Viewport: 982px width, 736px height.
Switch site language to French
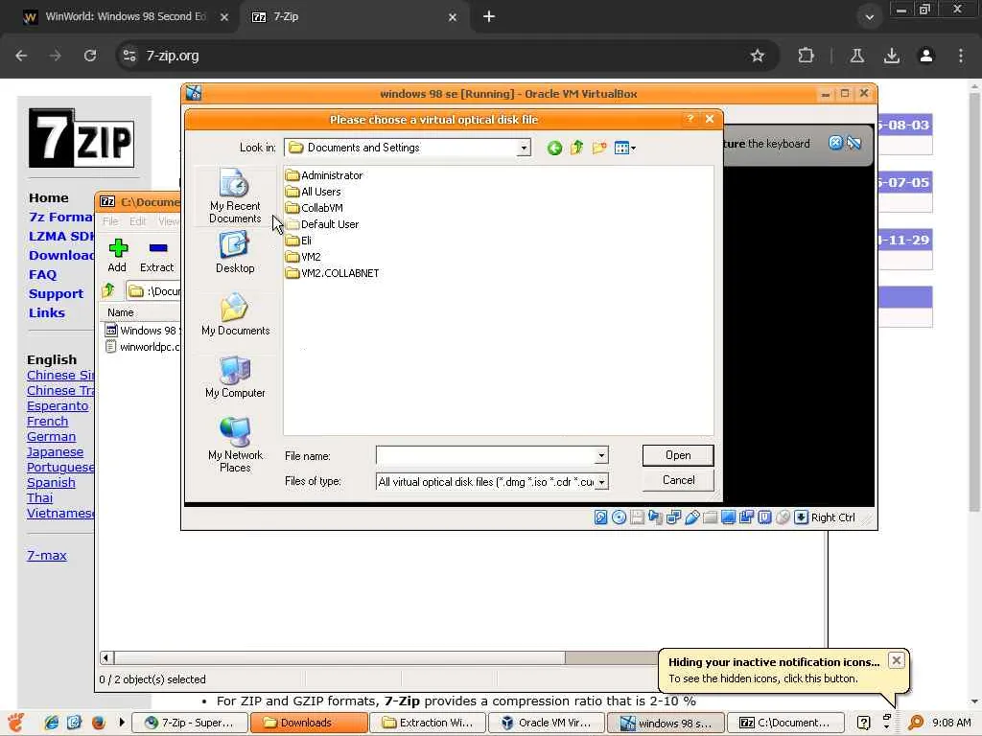point(47,422)
